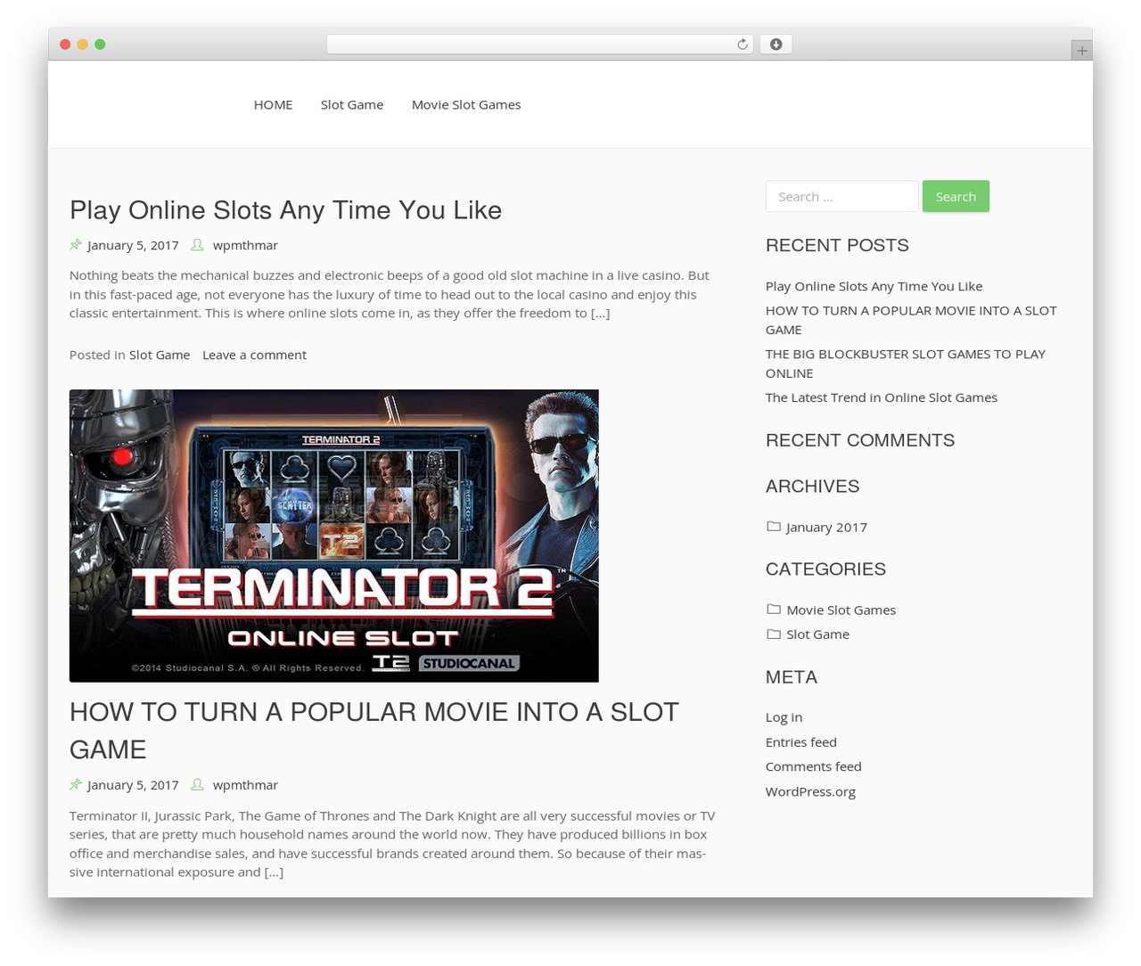
Task: Open post title 'HOW TO TURN A POPULAR MOVIE INTO A SLOT GAME'
Action: pos(374,731)
